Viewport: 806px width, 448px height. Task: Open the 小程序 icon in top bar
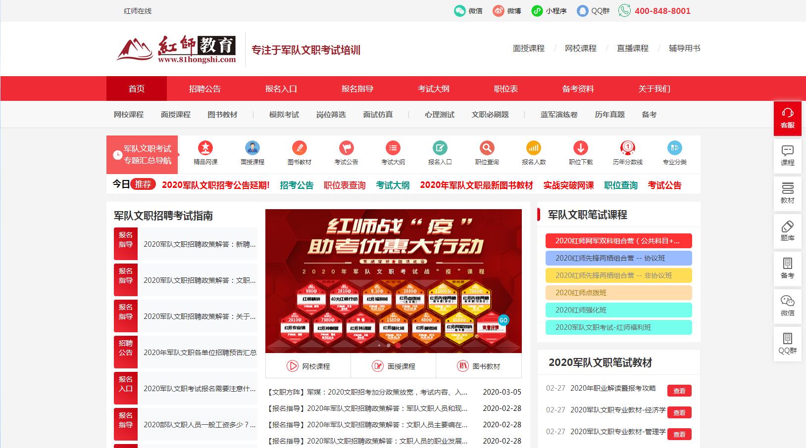pos(537,11)
